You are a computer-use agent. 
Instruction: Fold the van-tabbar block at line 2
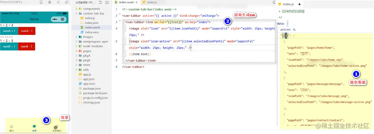tap(120, 15)
